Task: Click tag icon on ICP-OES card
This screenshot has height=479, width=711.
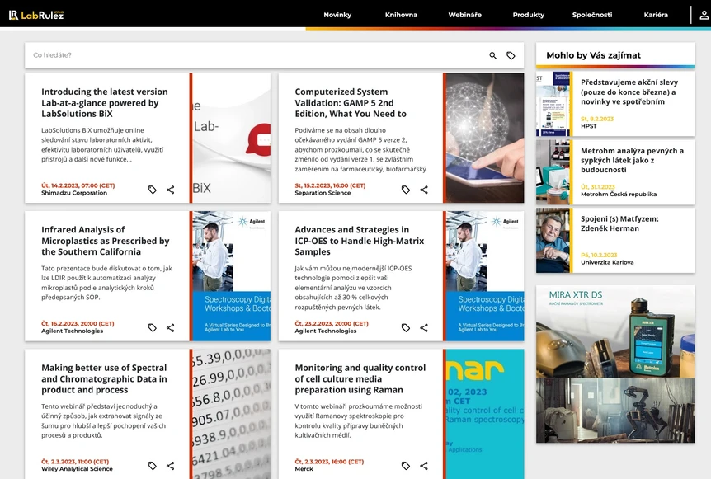Action: 406,327
